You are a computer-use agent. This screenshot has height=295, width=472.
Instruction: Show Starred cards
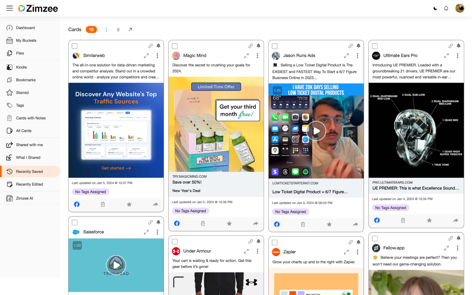tap(30, 93)
